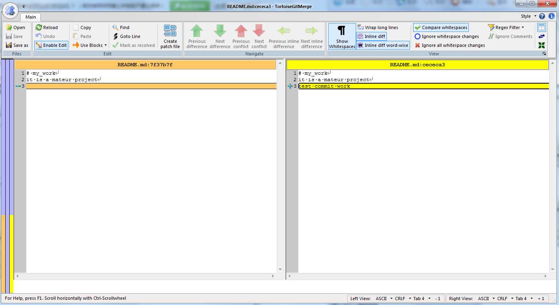Reload the compared files
The image size is (559, 305).
click(x=46, y=27)
